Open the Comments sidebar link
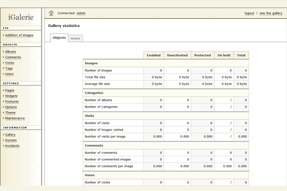287x191 pixels. tap(13, 57)
